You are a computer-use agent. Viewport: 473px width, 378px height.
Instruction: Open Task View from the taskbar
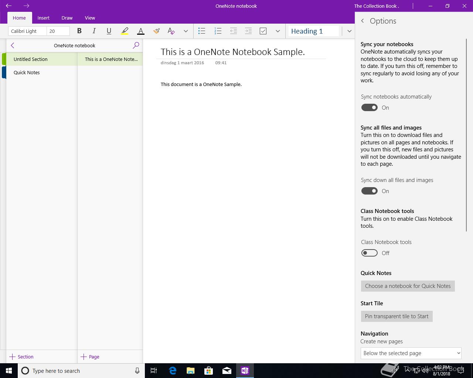[154, 371]
